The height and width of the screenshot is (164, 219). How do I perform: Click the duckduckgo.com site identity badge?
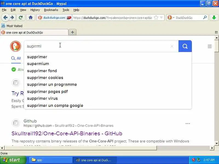[54, 18]
